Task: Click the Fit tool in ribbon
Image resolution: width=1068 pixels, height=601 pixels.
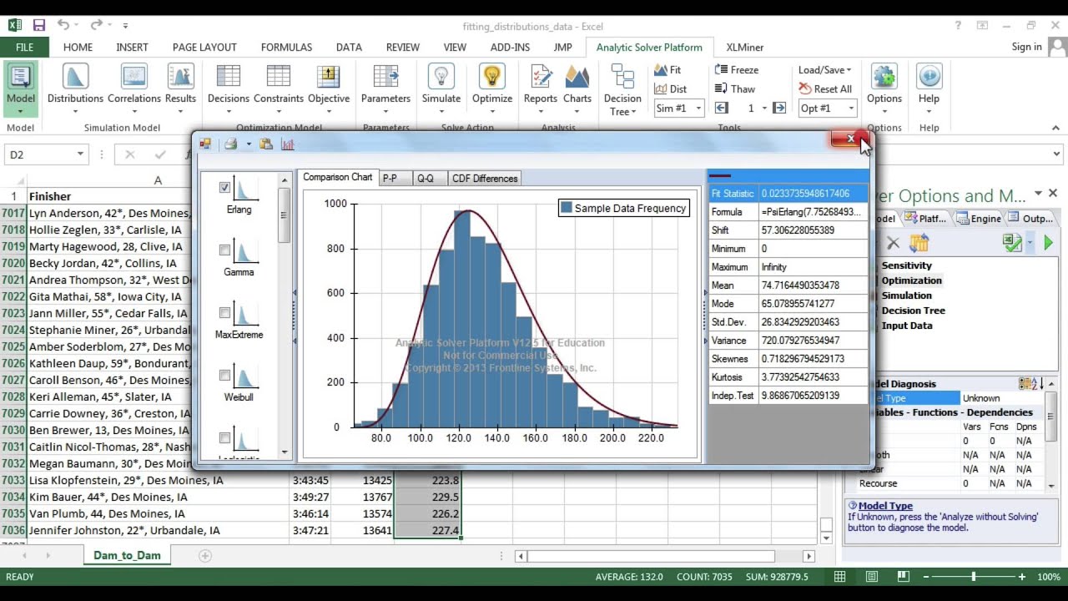Action: [x=668, y=70]
